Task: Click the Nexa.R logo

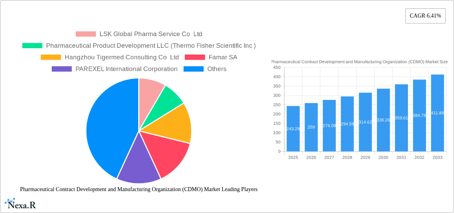Action: [20, 204]
